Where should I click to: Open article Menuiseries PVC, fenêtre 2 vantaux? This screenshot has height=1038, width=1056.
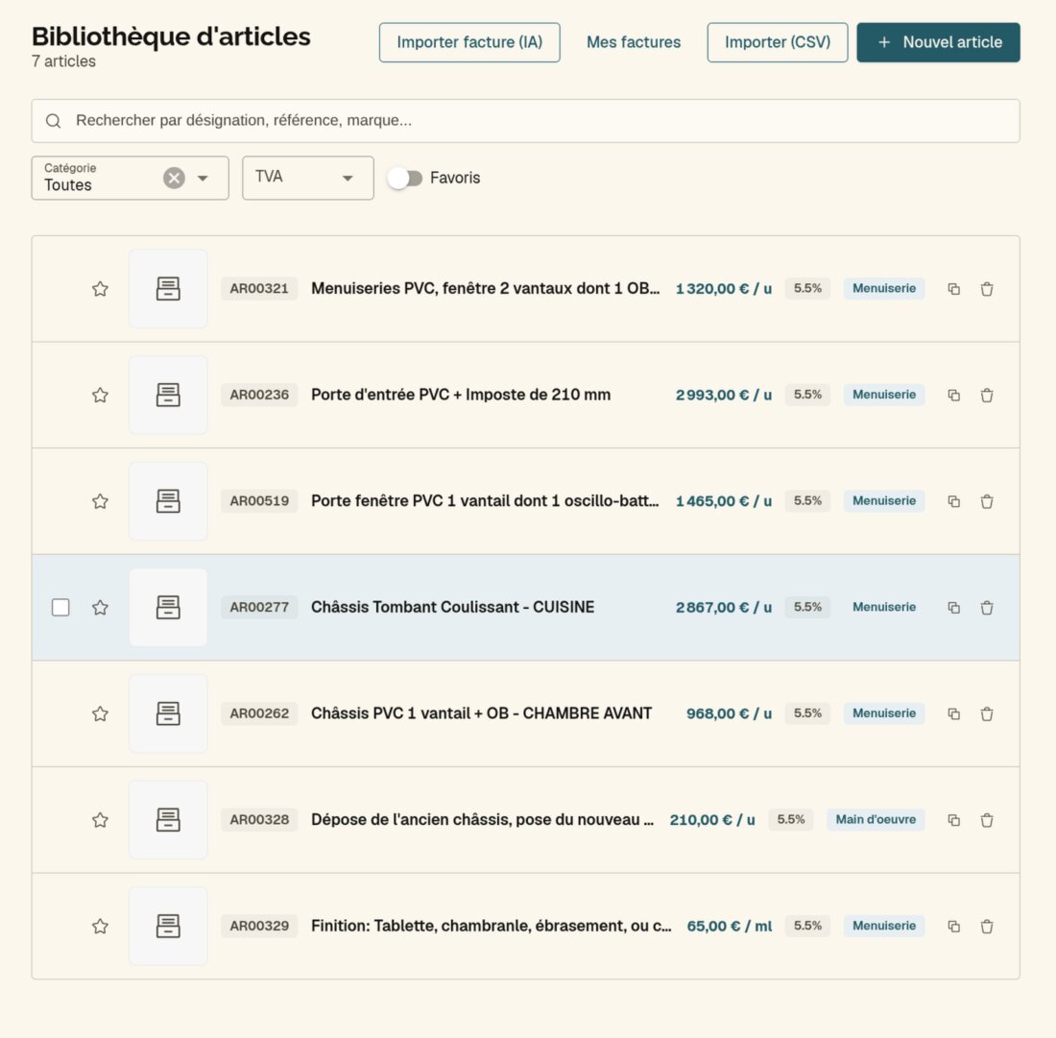(486, 289)
